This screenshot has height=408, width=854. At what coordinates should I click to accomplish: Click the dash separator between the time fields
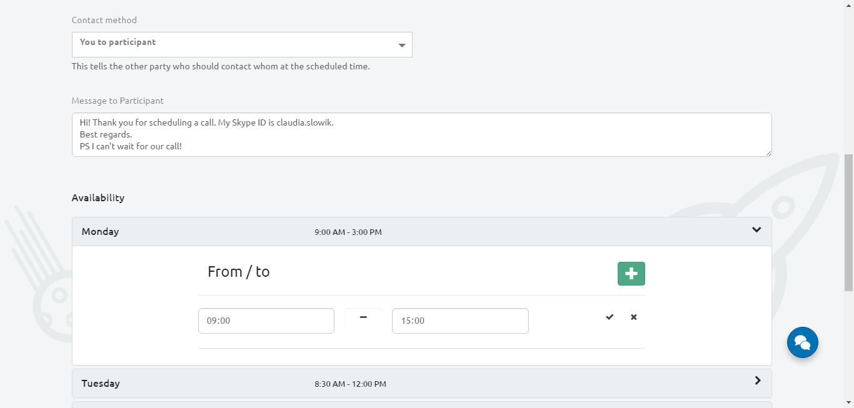coord(363,317)
